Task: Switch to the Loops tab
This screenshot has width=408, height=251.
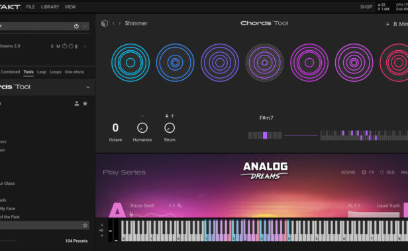Action: 56,72
